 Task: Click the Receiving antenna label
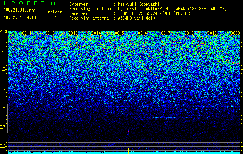pos(89,18)
